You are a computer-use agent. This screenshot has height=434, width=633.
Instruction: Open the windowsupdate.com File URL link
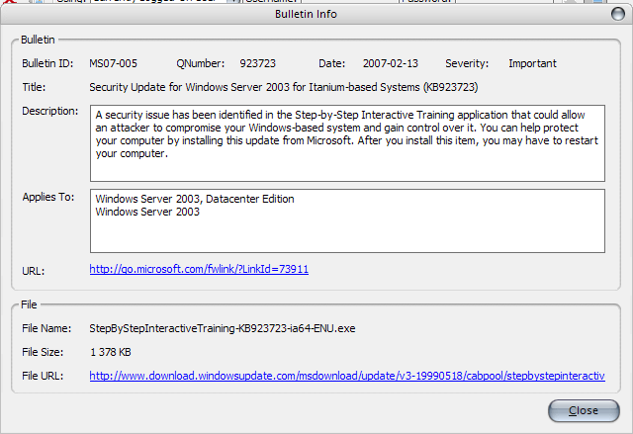(x=347, y=376)
